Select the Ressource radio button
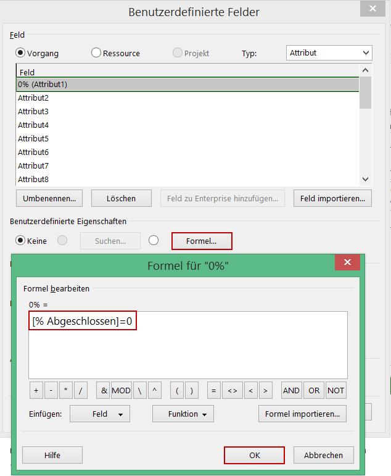This screenshot has width=391, height=476. 96,53
